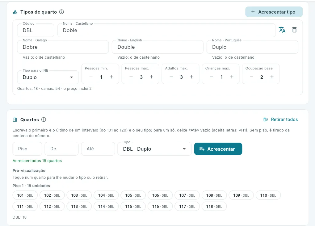
Task: Decrease Pessoas máx. with the minus icon
Action: (x=131, y=77)
